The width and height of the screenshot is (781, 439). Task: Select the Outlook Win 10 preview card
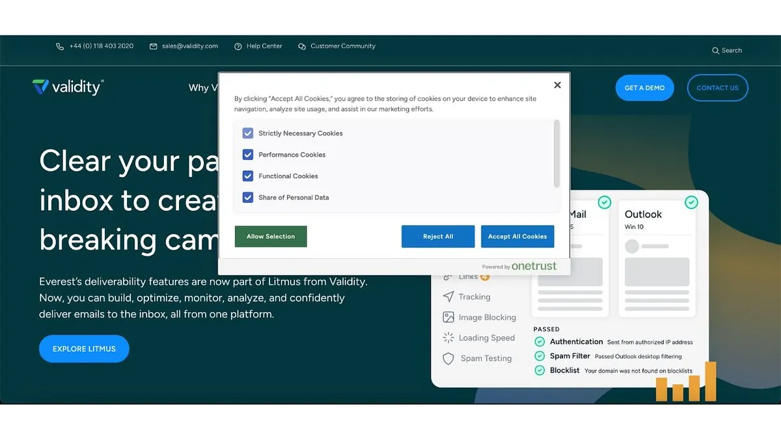[x=657, y=259]
